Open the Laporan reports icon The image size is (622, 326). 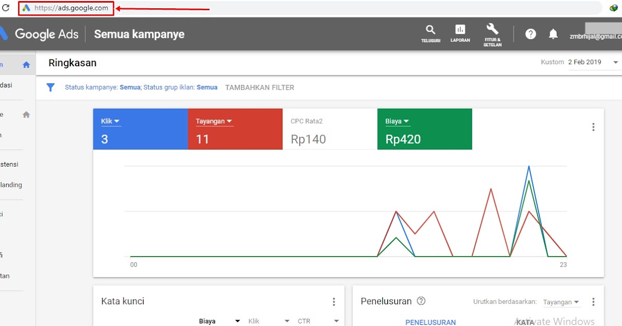tap(460, 33)
